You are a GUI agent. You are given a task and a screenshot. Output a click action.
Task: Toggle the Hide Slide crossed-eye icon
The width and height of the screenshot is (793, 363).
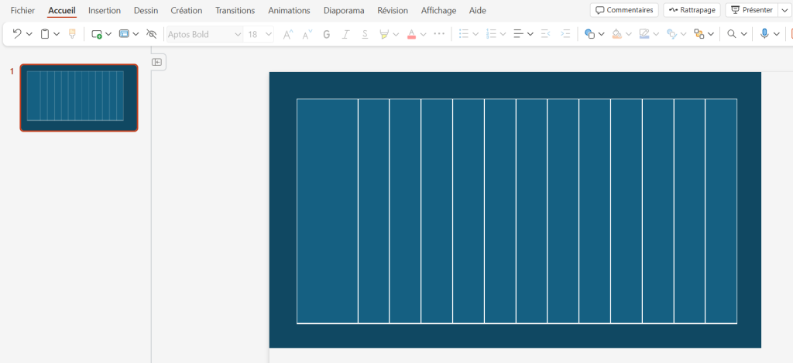(x=151, y=34)
